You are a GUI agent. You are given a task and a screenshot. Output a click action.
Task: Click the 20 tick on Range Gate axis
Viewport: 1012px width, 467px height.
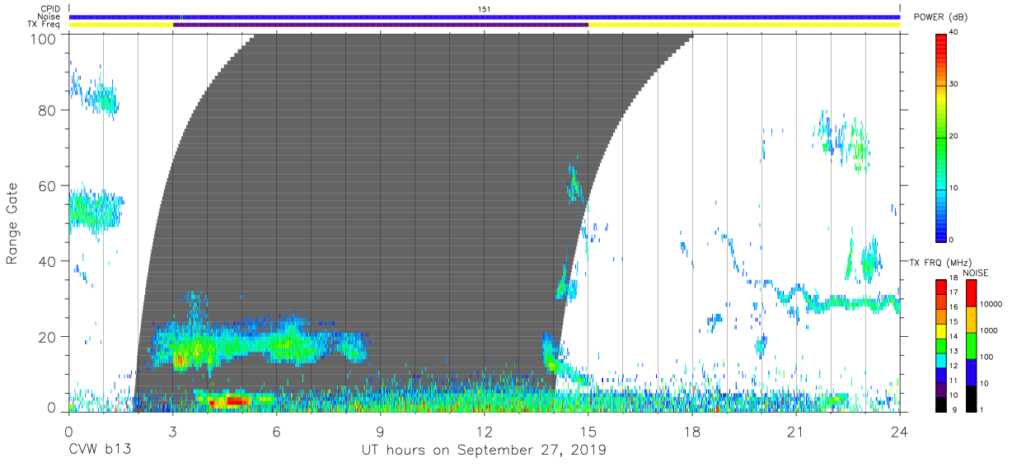(48, 337)
